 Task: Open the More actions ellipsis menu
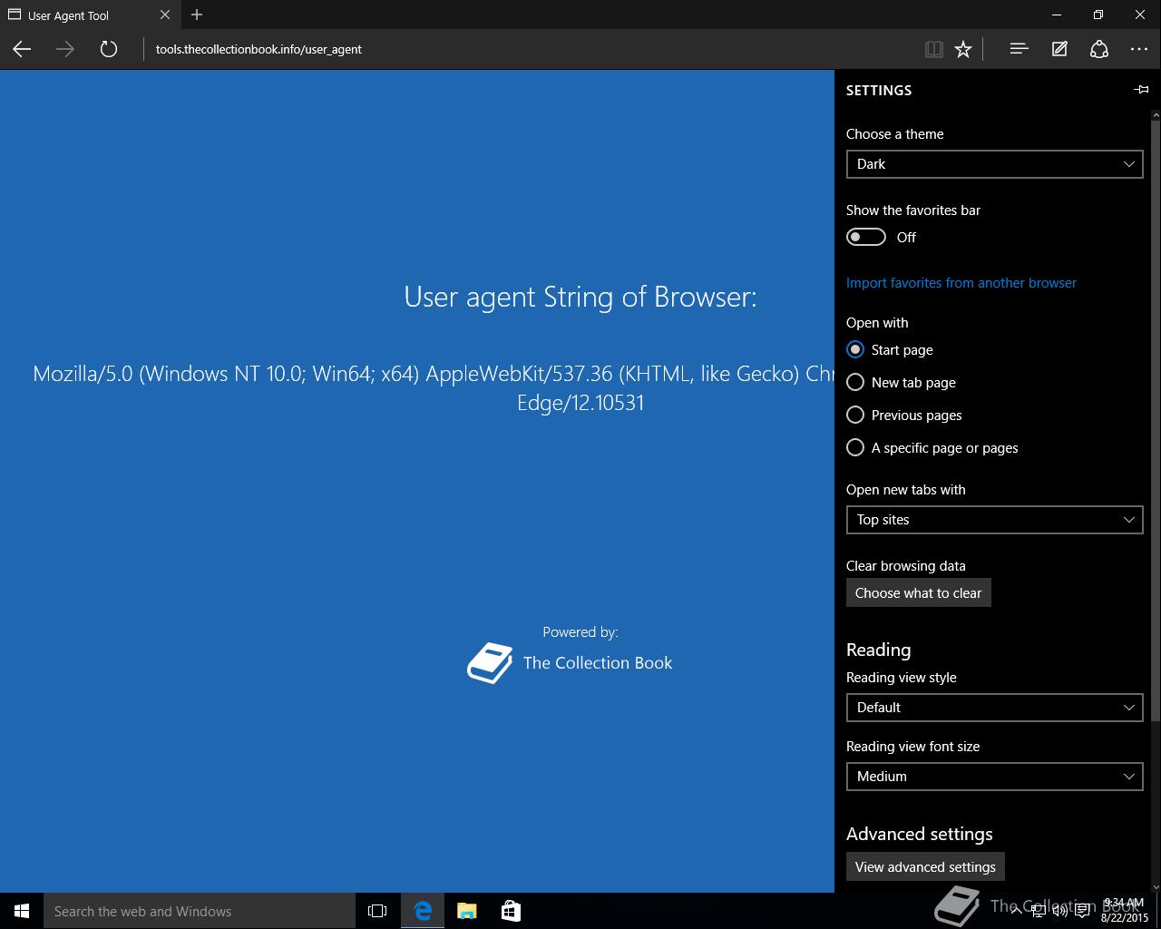(x=1139, y=49)
